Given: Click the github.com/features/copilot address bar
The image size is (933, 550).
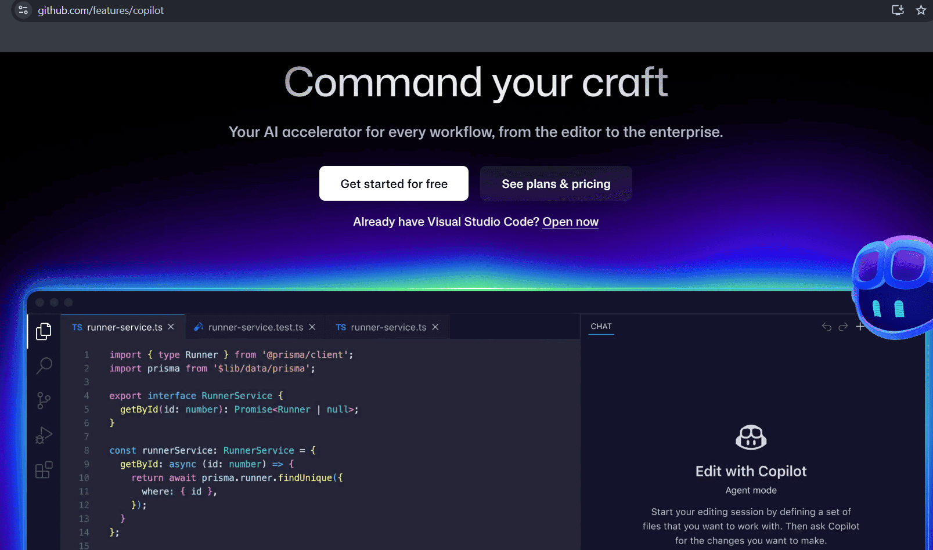Looking at the screenshot, I should tap(100, 10).
